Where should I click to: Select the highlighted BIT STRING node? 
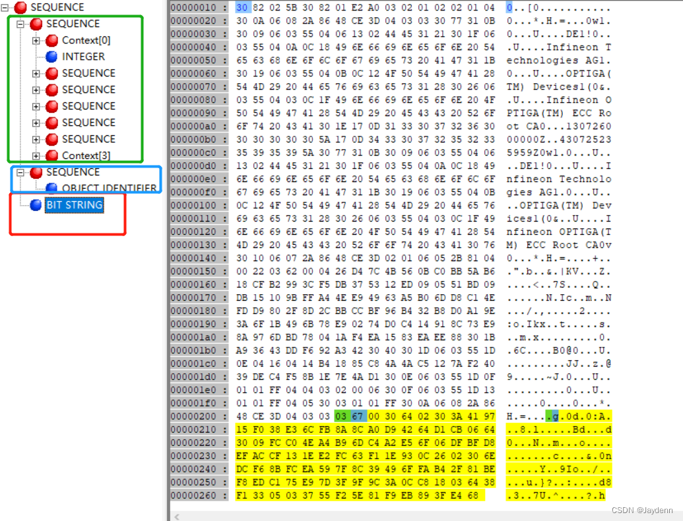pyautogui.click(x=75, y=205)
